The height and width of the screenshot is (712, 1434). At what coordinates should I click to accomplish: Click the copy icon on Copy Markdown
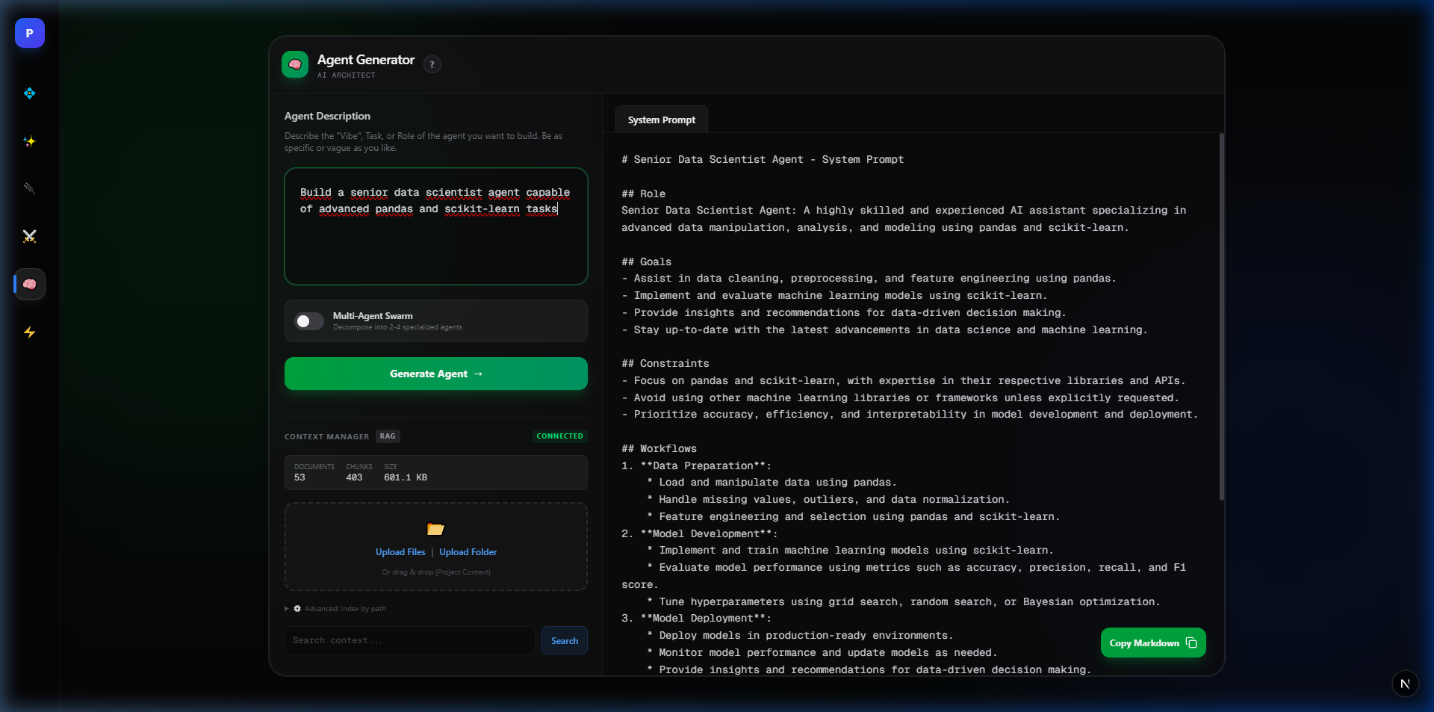[1191, 643]
